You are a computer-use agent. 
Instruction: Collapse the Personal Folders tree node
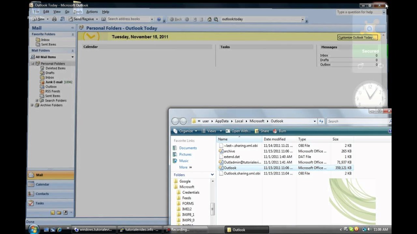(x=33, y=64)
